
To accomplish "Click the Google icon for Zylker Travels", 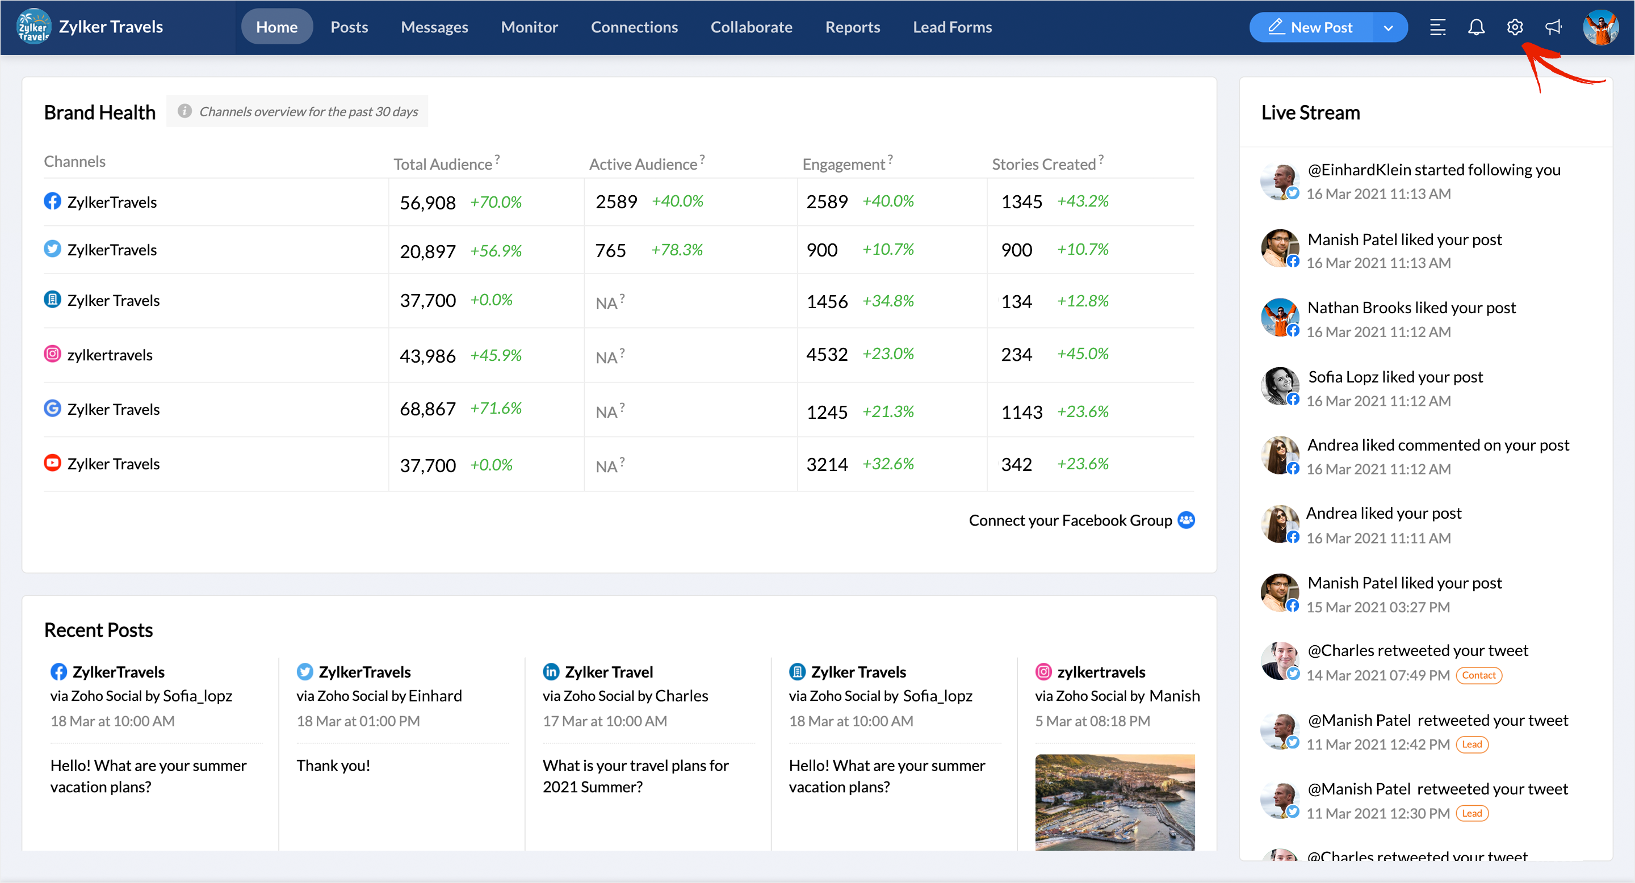I will point(52,409).
